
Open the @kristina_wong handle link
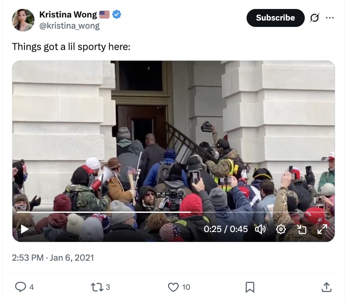(x=69, y=26)
